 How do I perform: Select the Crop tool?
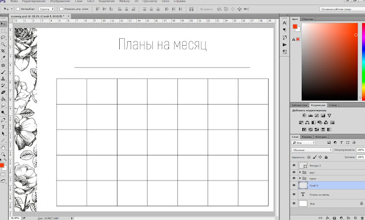tap(3, 51)
